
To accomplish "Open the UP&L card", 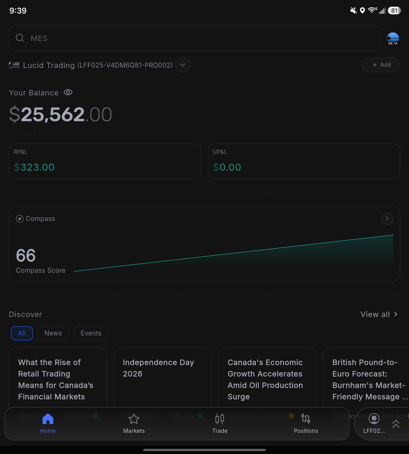I will [x=304, y=161].
